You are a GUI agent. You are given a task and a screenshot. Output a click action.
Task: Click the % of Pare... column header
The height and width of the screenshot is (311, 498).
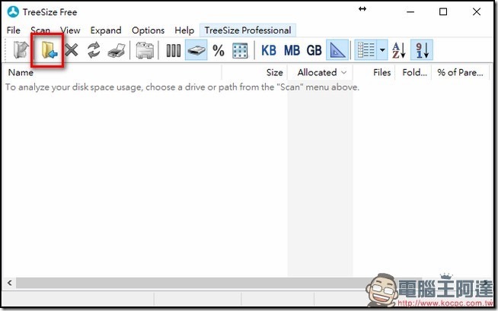(460, 72)
